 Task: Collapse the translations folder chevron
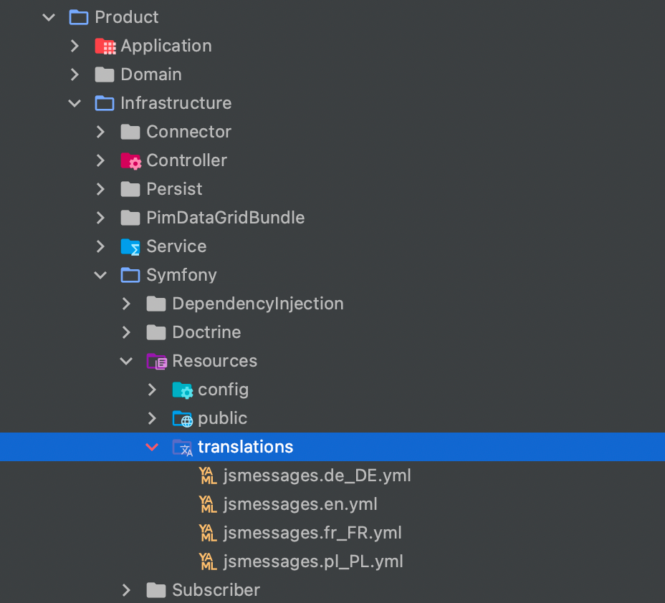[x=152, y=448]
